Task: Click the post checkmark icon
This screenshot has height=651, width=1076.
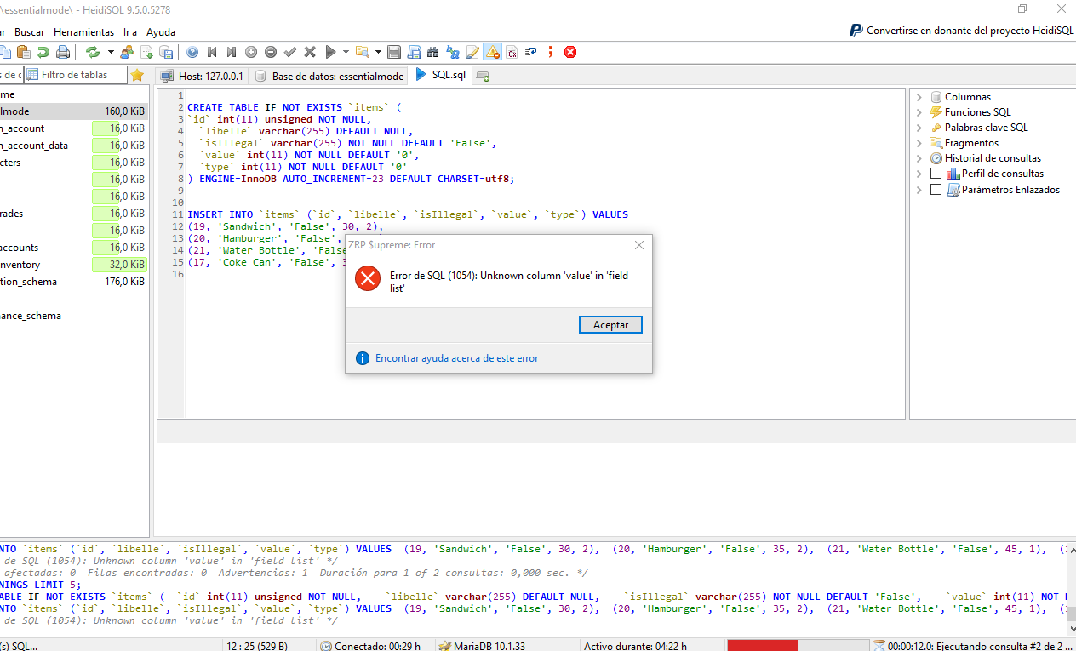Action: 290,52
